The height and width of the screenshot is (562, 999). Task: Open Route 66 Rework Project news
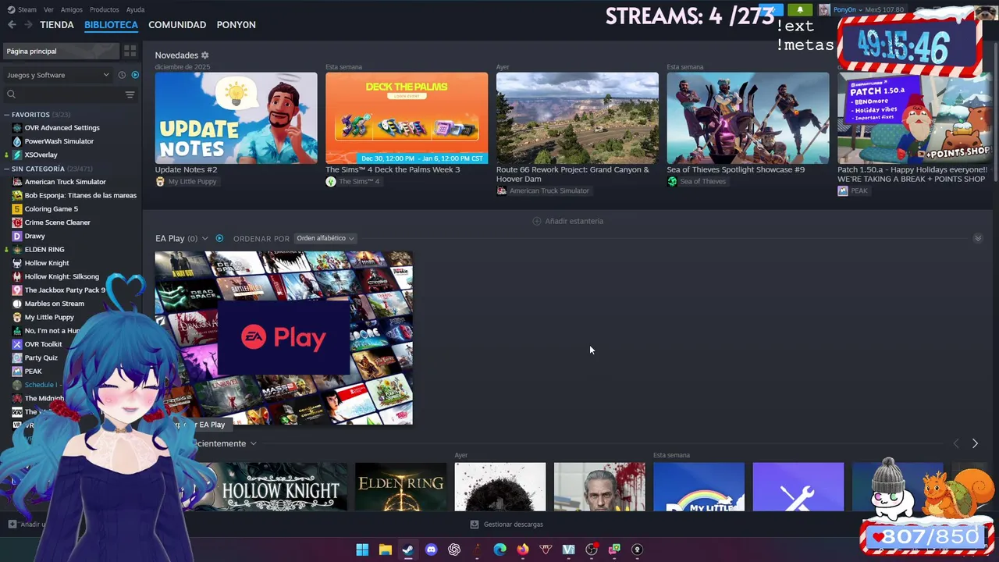(578, 118)
